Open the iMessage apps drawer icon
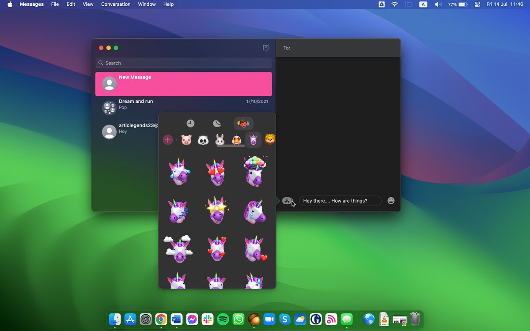 point(287,201)
